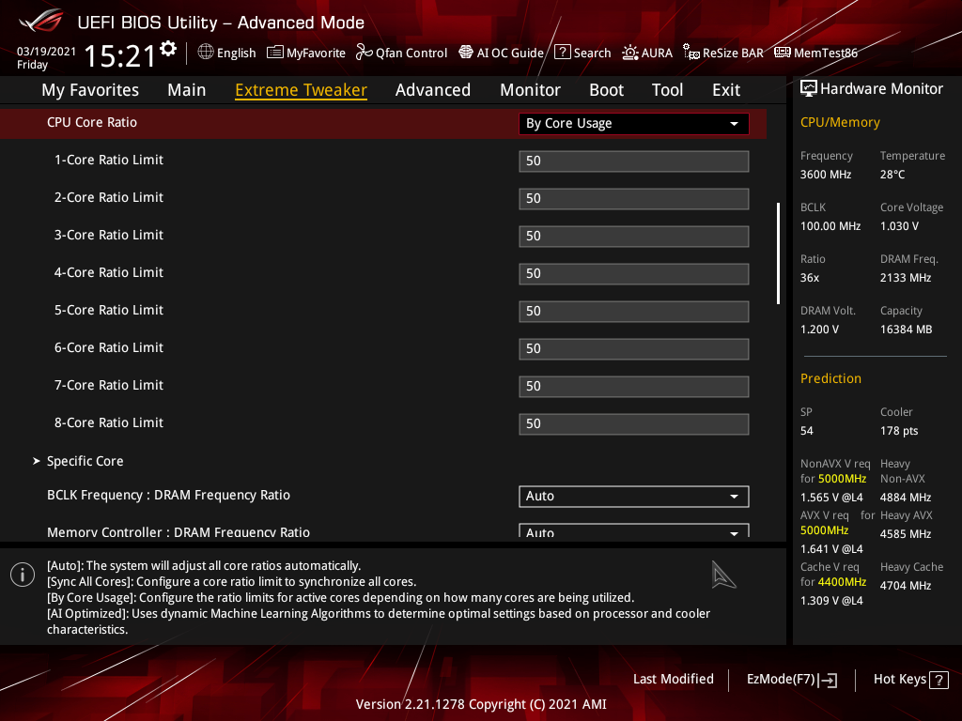Click the Hardware Monitor screen icon
This screenshot has height=721, width=962.
(809, 89)
